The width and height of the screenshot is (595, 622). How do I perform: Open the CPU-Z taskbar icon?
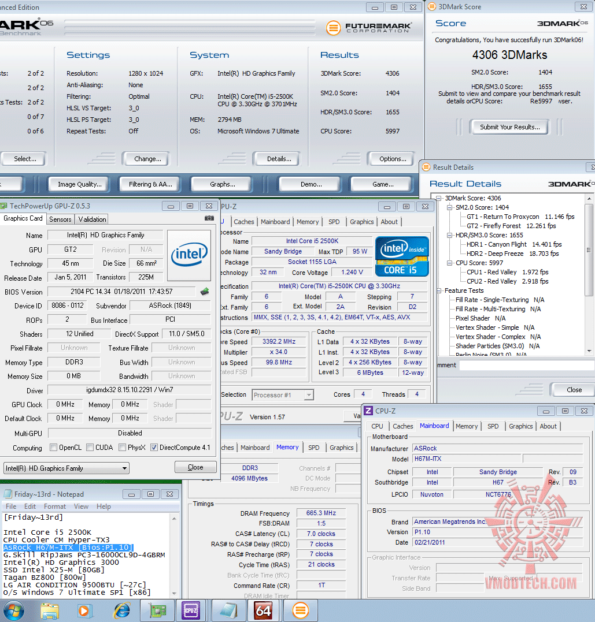pyautogui.click(x=191, y=610)
